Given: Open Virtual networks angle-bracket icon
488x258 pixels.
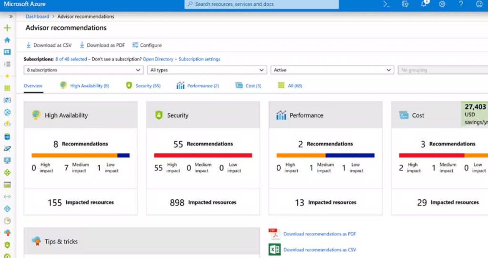Looking at the screenshot, I should coord(7,196).
